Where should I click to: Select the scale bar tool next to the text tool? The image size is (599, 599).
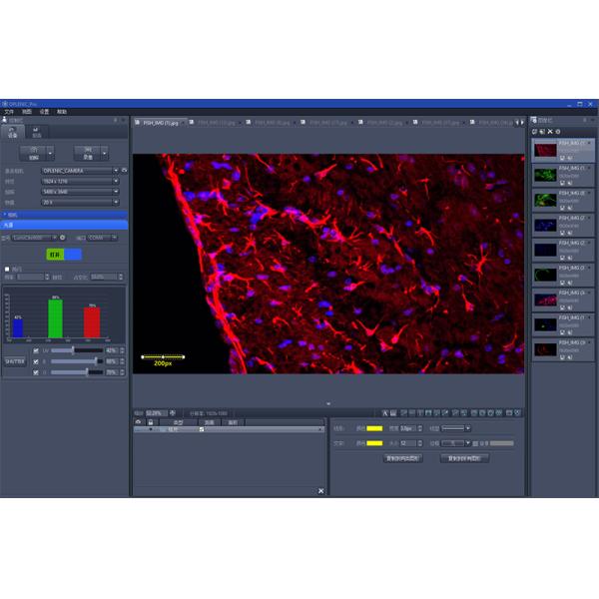[x=393, y=413]
